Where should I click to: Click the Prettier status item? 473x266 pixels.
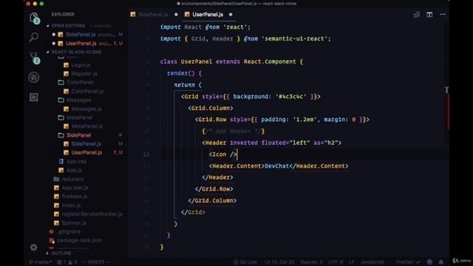coord(407,262)
